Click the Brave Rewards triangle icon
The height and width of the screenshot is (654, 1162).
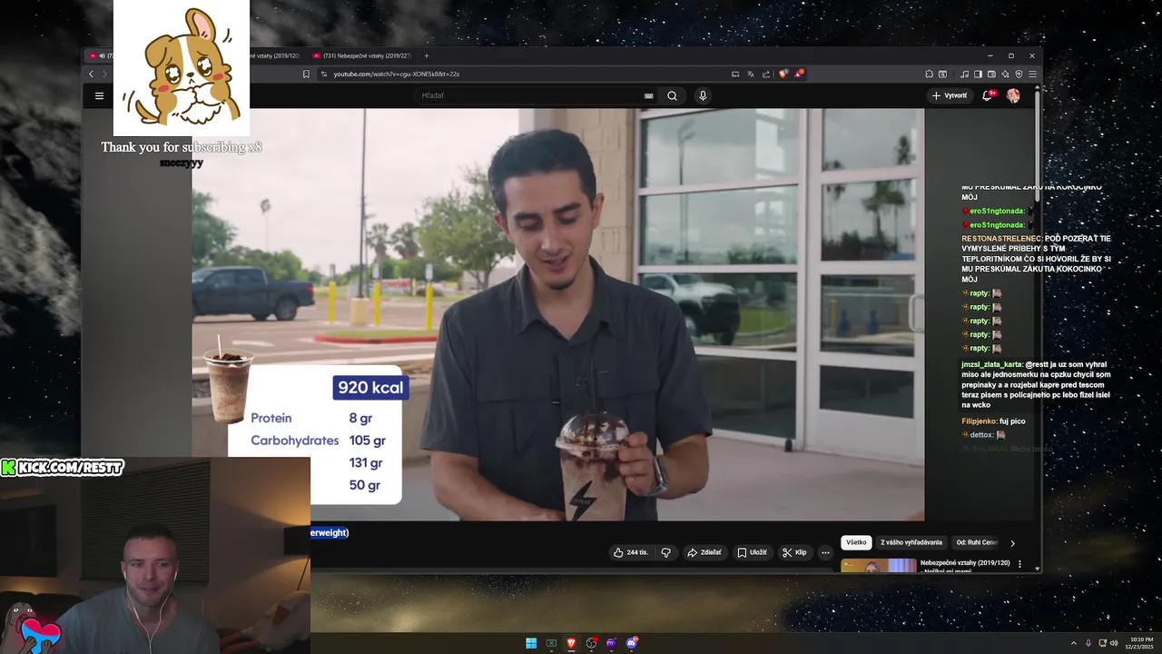click(x=800, y=74)
